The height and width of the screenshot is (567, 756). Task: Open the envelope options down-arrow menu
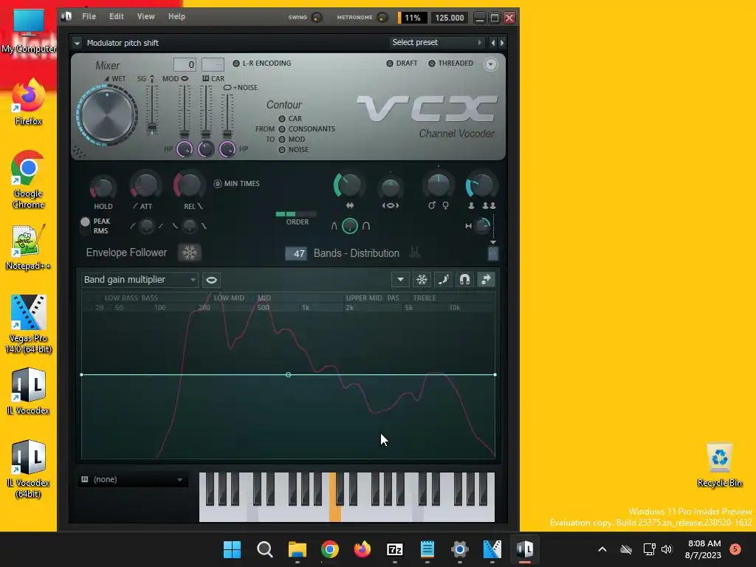[400, 280]
